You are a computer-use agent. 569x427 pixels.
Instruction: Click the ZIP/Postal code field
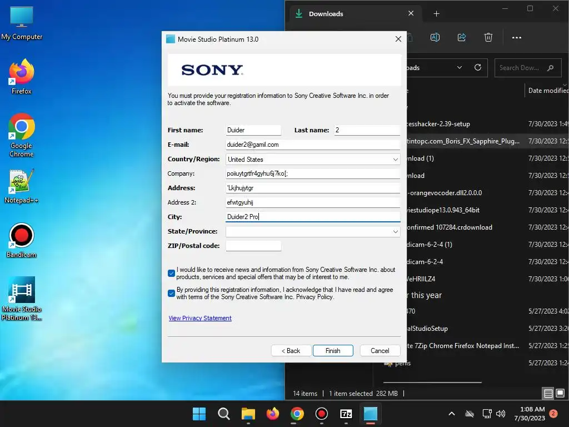click(x=253, y=246)
